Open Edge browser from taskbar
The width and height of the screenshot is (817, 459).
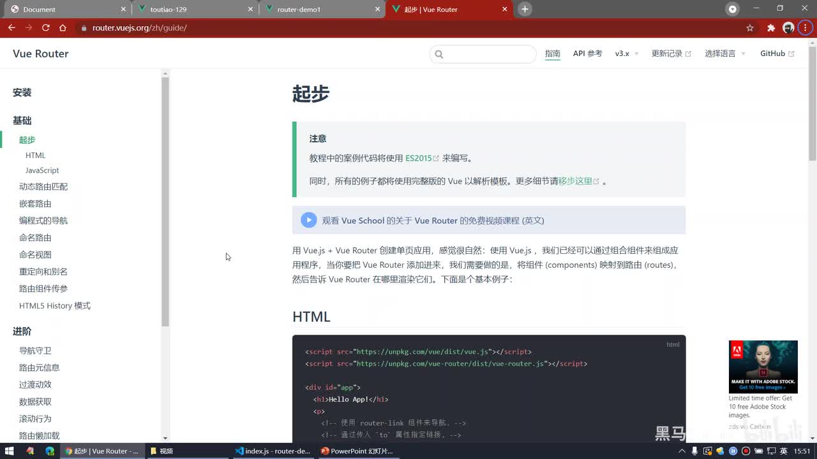tap(50, 451)
